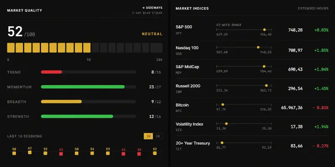Click the Momentum green progress bar
The height and width of the screenshot is (167, 335).
point(83,87)
